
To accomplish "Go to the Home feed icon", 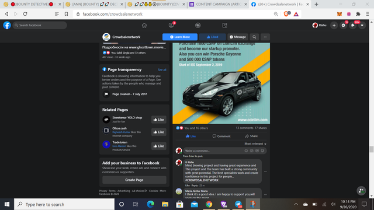I will coord(144,25).
